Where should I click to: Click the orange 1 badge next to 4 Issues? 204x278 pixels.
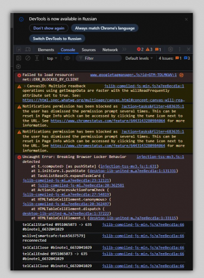click(x=178, y=58)
